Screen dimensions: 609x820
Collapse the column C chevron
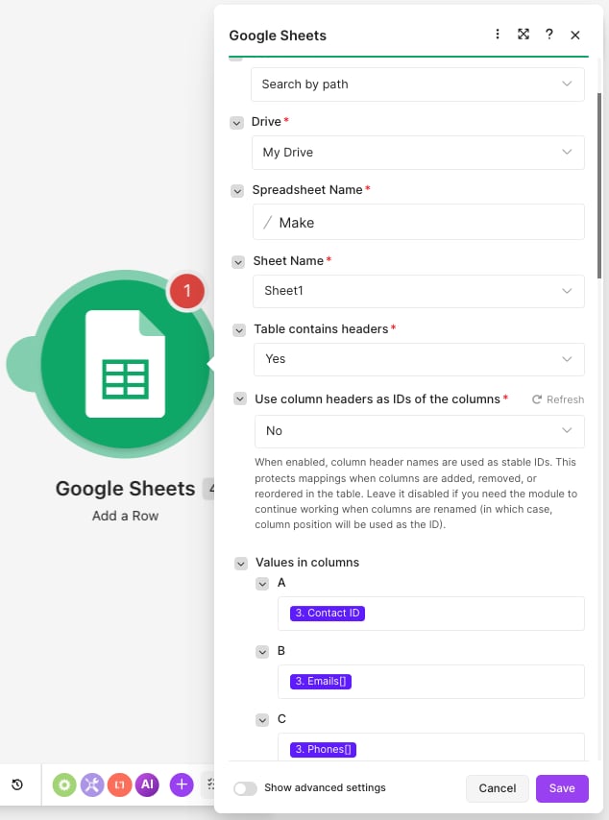click(262, 720)
